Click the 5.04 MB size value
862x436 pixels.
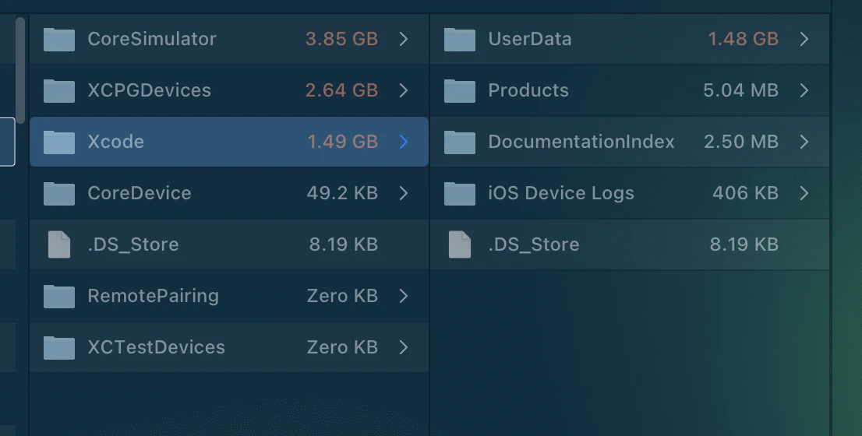tap(740, 90)
